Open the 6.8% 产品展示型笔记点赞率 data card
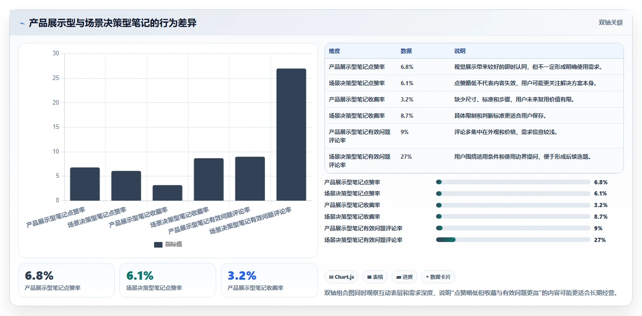 [66, 280]
